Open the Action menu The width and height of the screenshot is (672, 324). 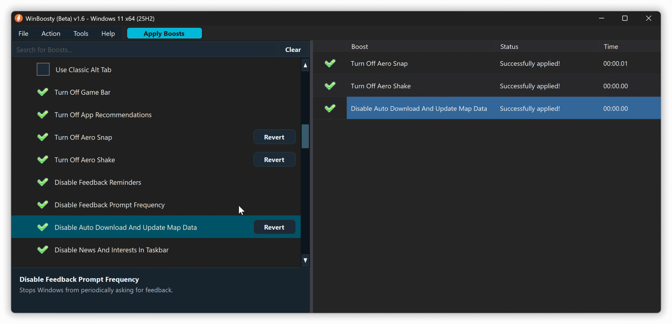pos(51,34)
